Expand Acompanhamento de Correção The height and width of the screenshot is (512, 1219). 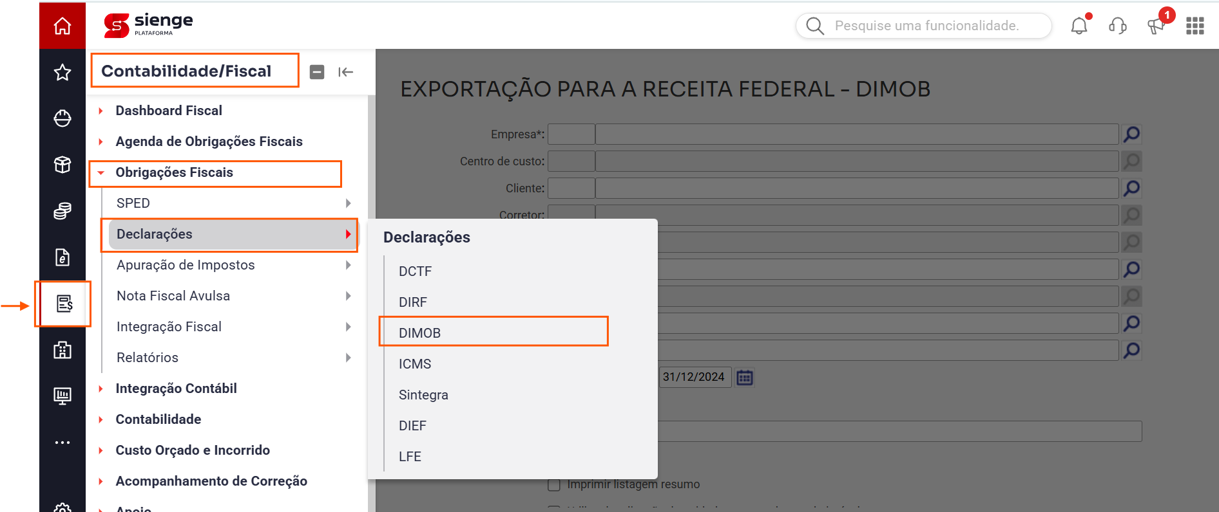(211, 481)
